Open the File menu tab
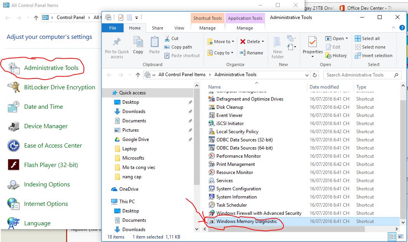The height and width of the screenshot is (242, 408). (x=113, y=28)
